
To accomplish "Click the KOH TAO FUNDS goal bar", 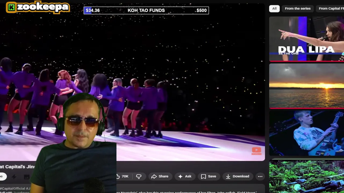I will tap(146, 10).
